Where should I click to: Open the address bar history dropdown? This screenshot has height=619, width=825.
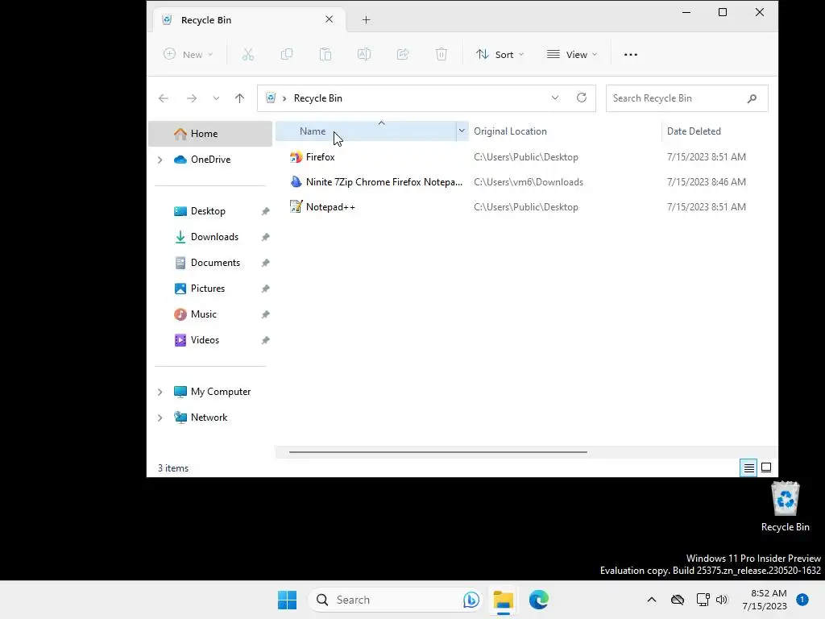tap(555, 98)
